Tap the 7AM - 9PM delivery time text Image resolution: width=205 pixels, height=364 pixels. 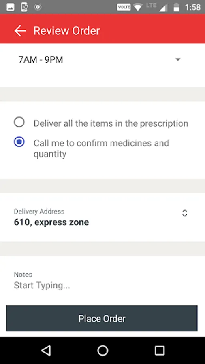pyautogui.click(x=41, y=60)
